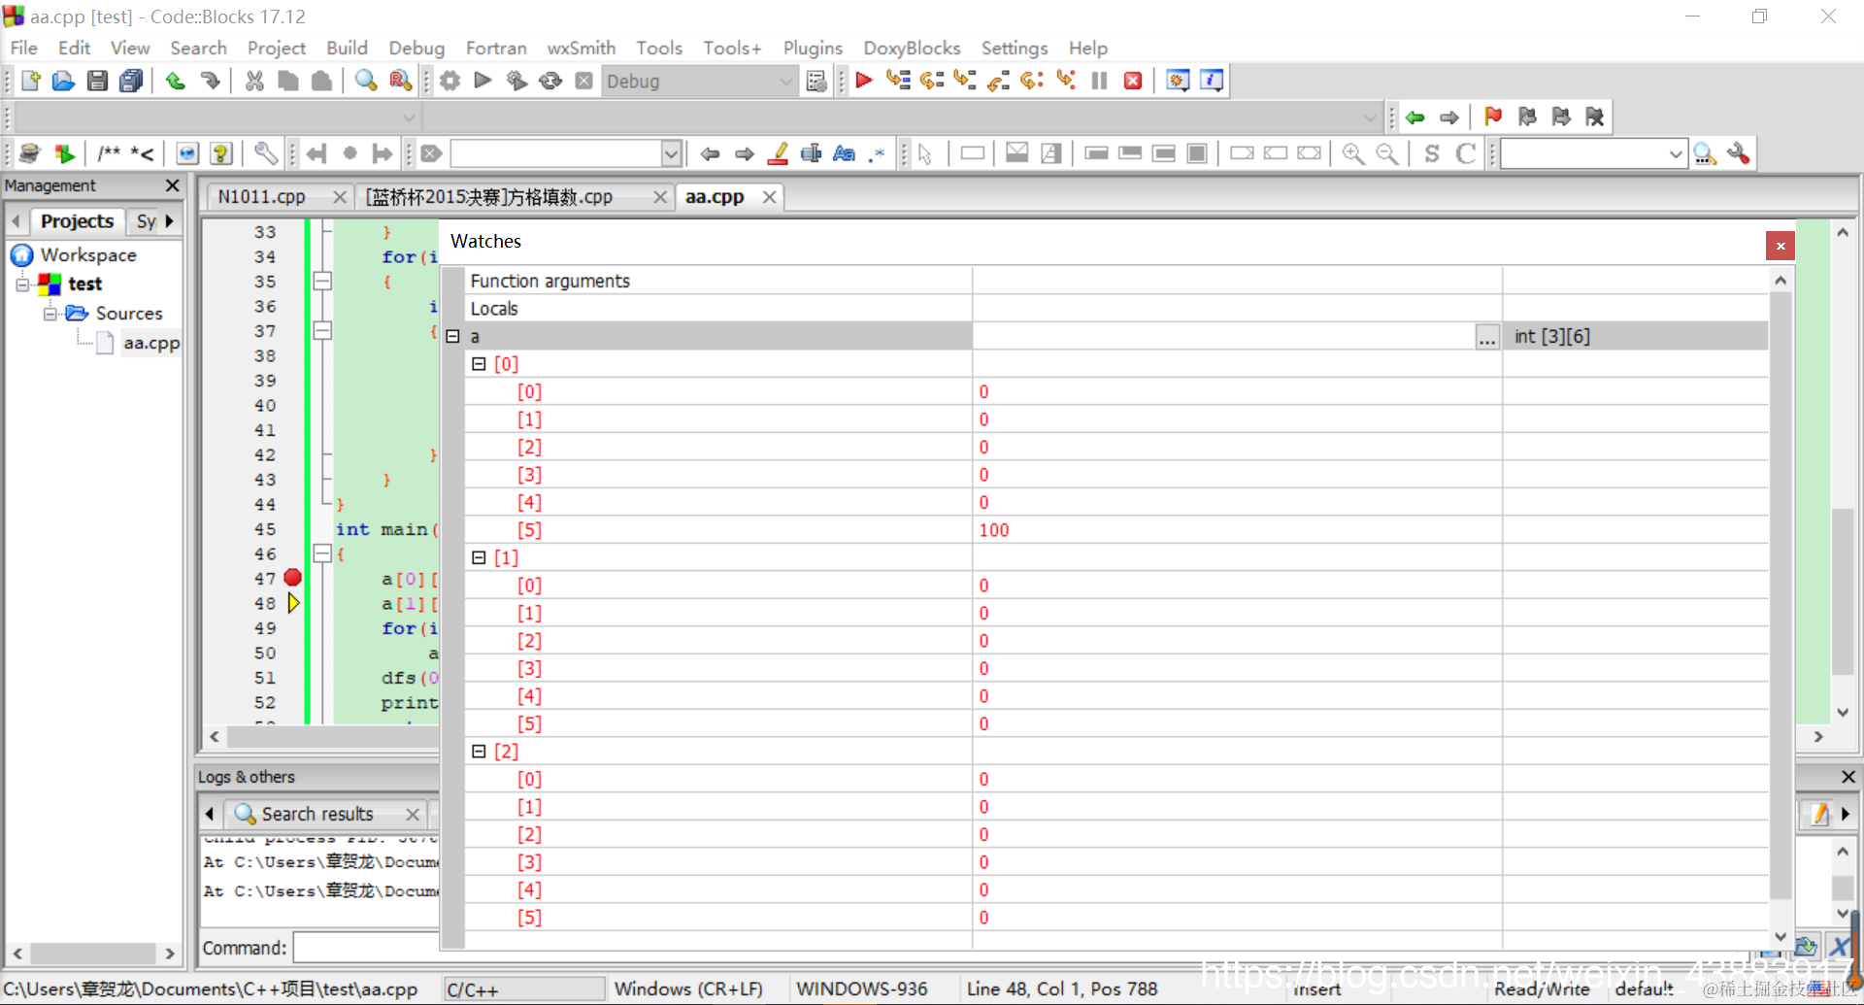The width and height of the screenshot is (1864, 1005).
Task: Open the Plugins menu
Action: 813,48
